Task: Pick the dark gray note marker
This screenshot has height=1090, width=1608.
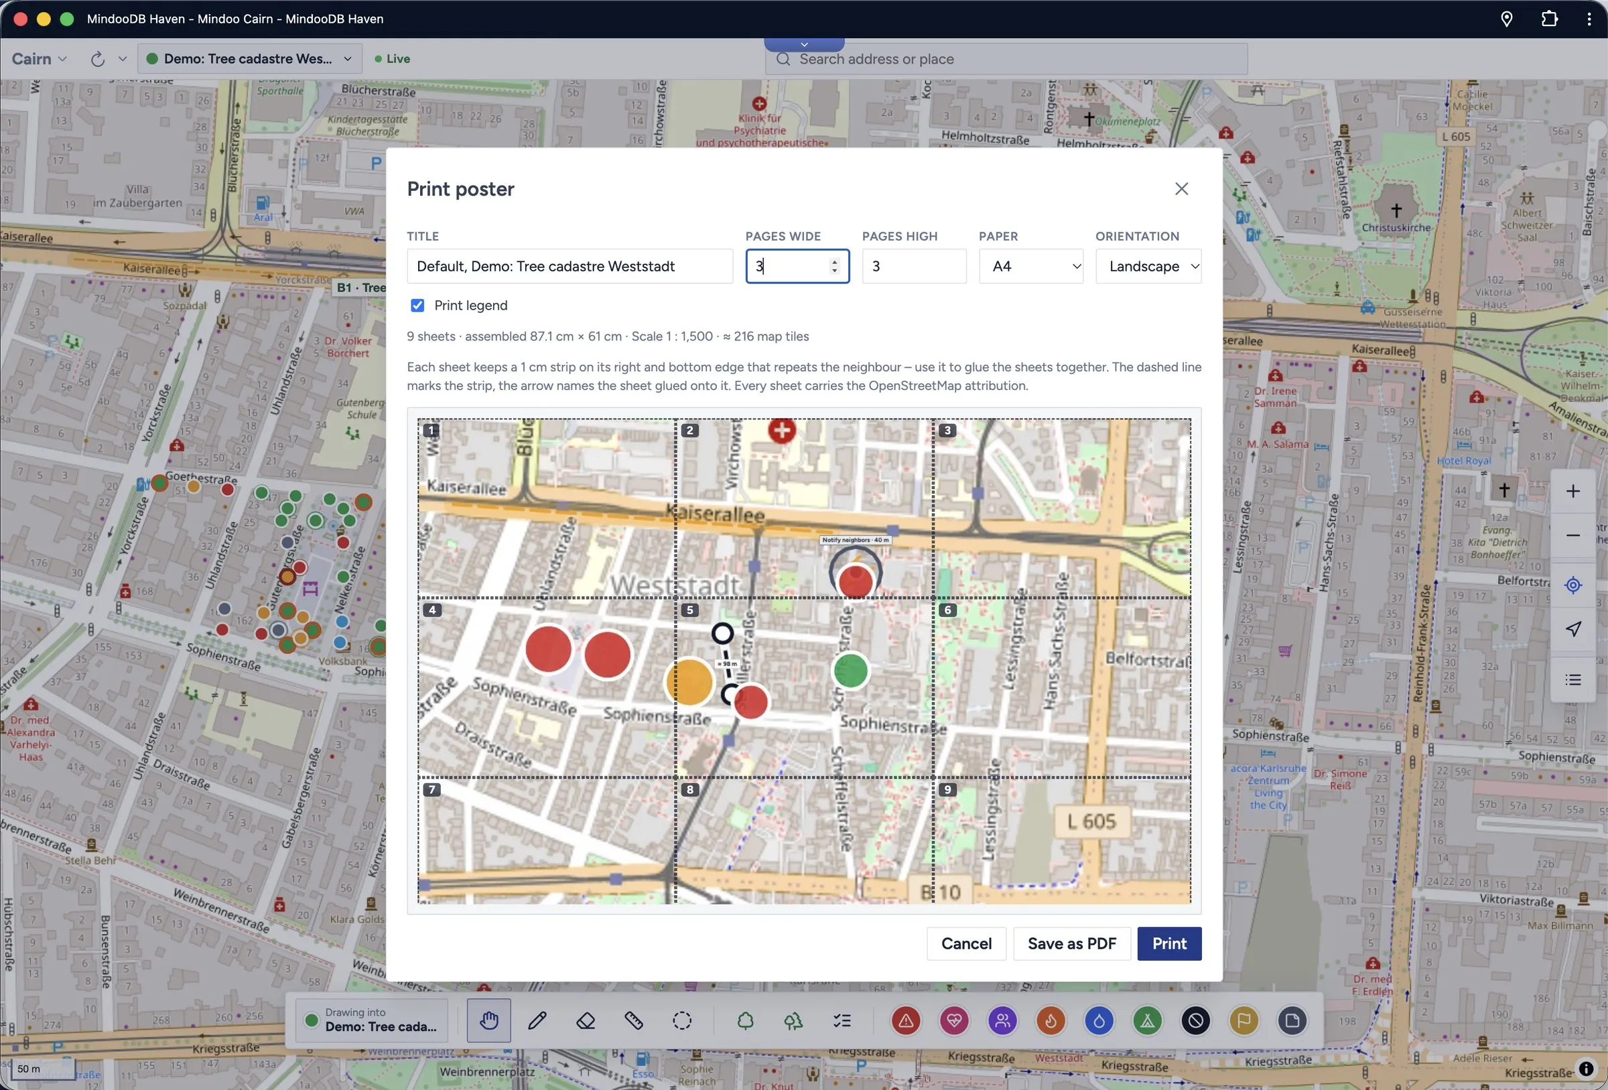Action: [1292, 1020]
